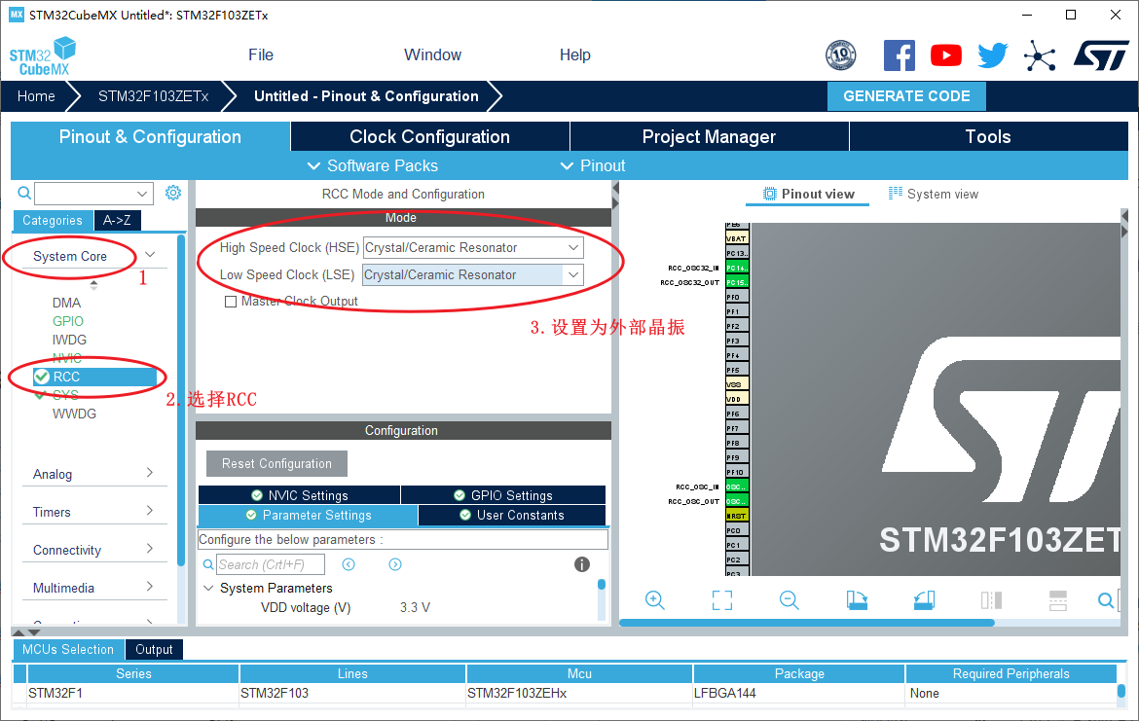The height and width of the screenshot is (721, 1139).
Task: Go to previous parameter search result
Action: click(x=349, y=564)
